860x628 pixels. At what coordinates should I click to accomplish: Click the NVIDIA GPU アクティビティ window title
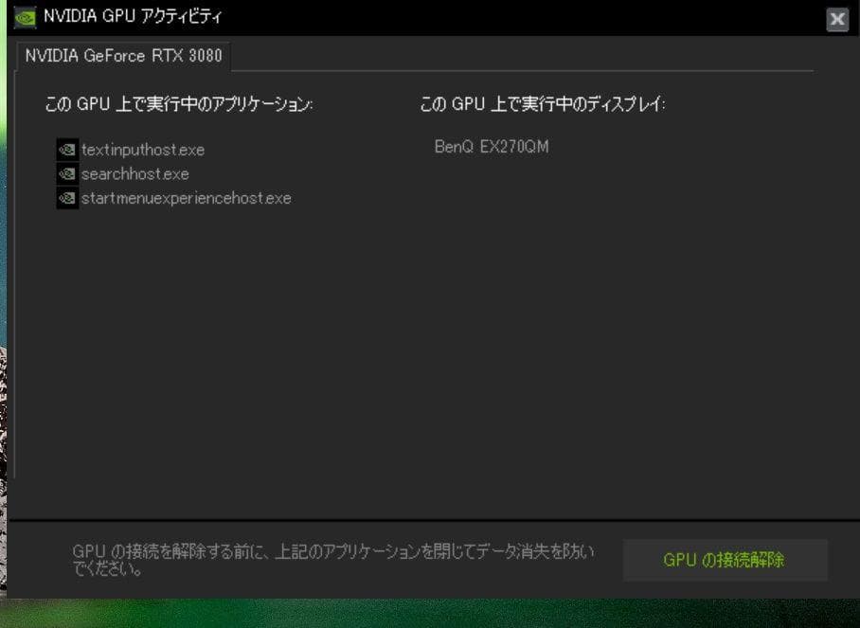tap(133, 16)
